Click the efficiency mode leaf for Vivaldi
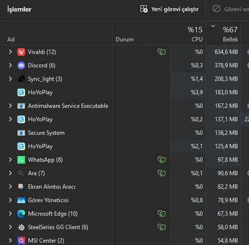The width and height of the screenshot is (249, 245). 162,52
